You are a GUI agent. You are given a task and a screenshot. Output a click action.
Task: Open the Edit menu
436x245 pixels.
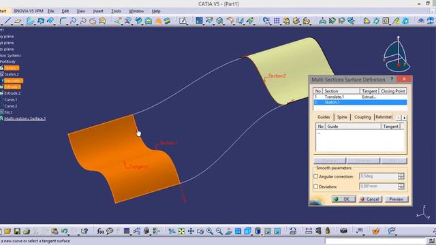coord(65,11)
